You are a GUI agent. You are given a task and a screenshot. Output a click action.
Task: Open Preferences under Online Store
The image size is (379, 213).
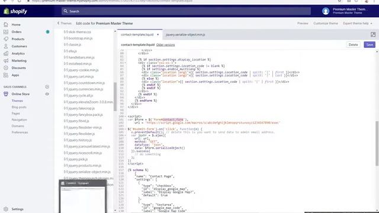20,133
